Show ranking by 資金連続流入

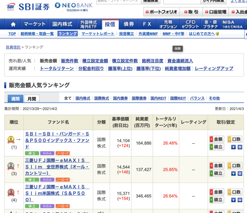pyautogui.click(x=180, y=61)
